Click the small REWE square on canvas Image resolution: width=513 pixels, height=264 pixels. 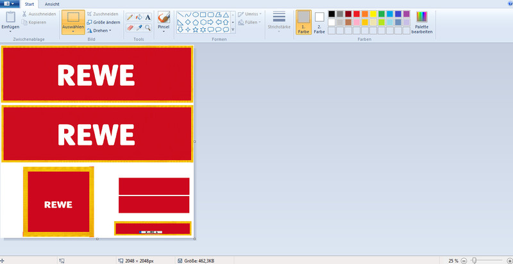click(58, 202)
